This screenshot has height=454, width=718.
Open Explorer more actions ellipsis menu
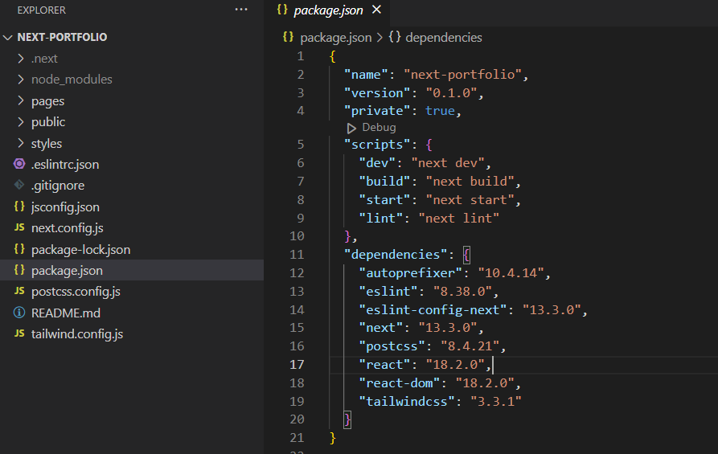[241, 10]
